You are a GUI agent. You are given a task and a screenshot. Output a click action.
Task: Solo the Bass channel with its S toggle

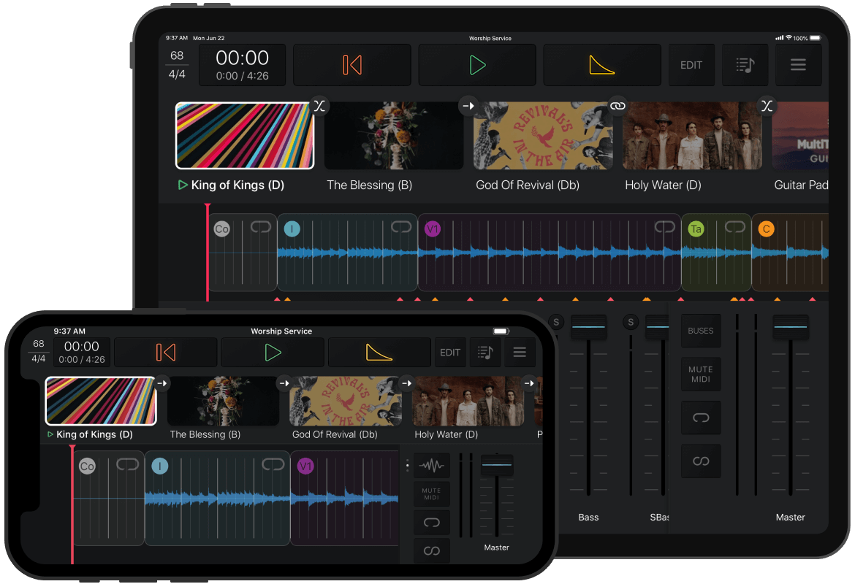555,321
